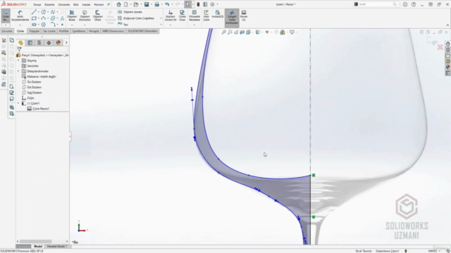
Task: Select the Ellipse sketch tool
Action: click(53, 18)
